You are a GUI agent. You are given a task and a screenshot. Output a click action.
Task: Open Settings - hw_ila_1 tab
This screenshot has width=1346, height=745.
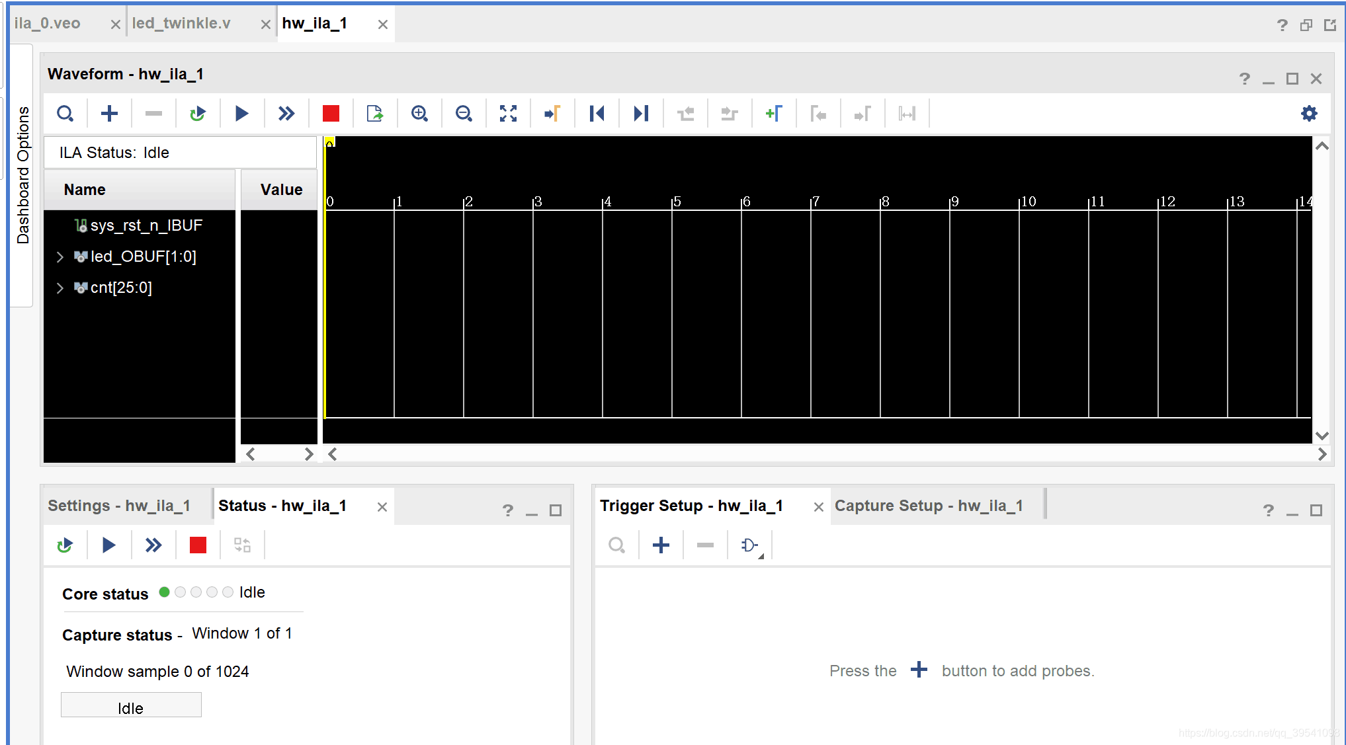click(119, 506)
